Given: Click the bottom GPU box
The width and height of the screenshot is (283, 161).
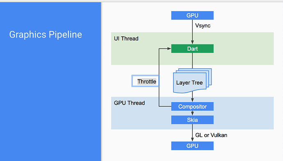Looking at the screenshot, I should click(x=192, y=146).
